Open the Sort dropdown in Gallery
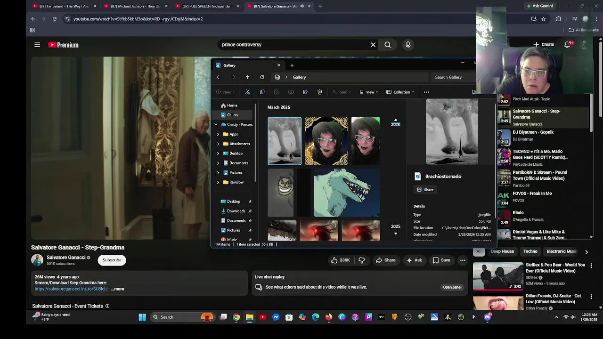The width and height of the screenshot is (603, 339). 342,92
